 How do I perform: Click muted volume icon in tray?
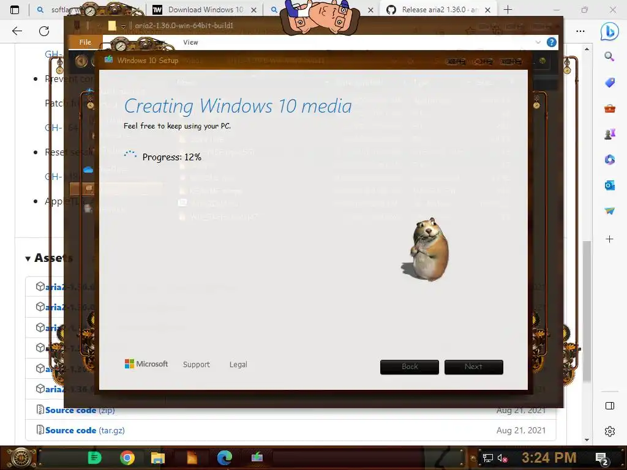tap(502, 458)
